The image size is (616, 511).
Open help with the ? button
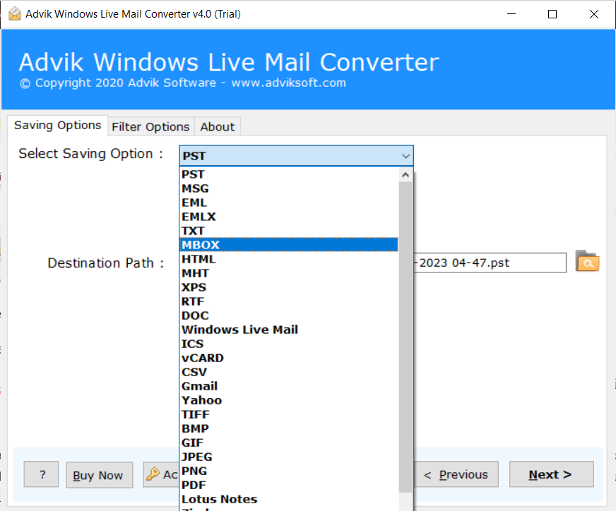[x=41, y=474]
